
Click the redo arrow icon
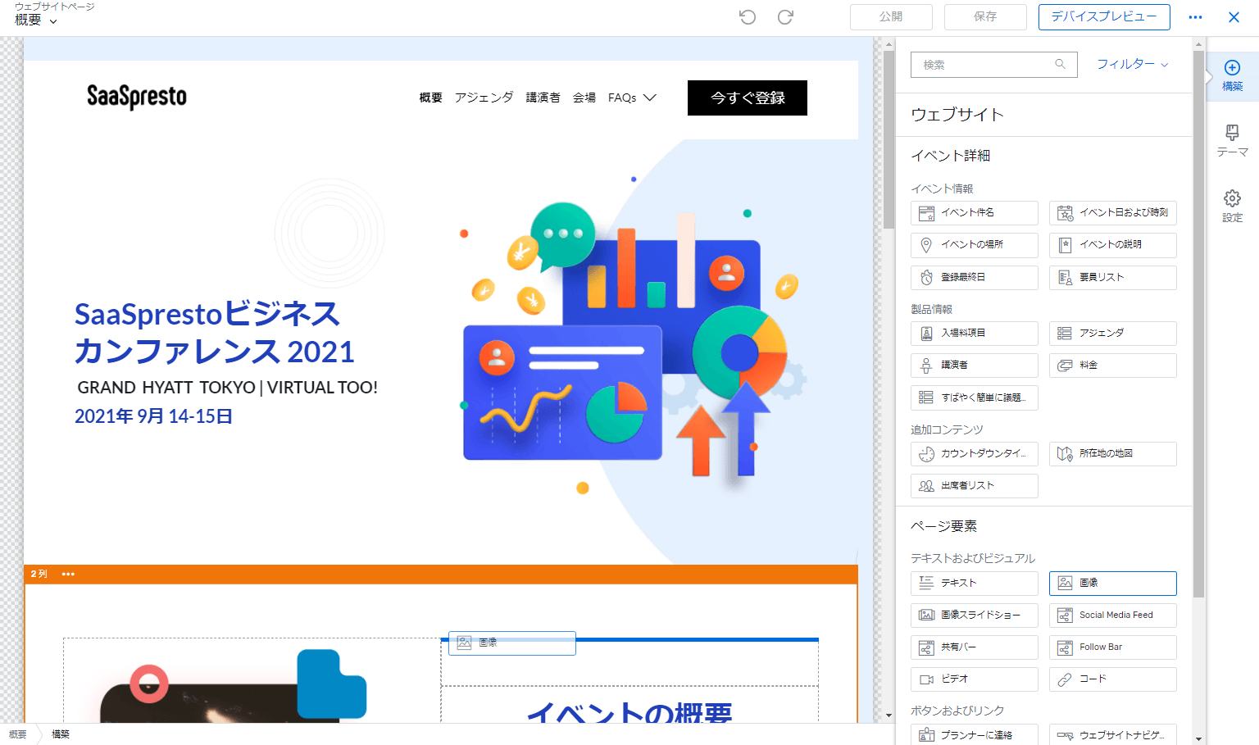785,17
